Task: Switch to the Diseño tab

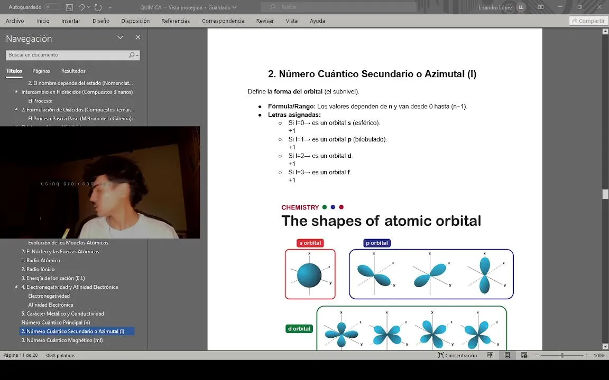Action: [101, 21]
